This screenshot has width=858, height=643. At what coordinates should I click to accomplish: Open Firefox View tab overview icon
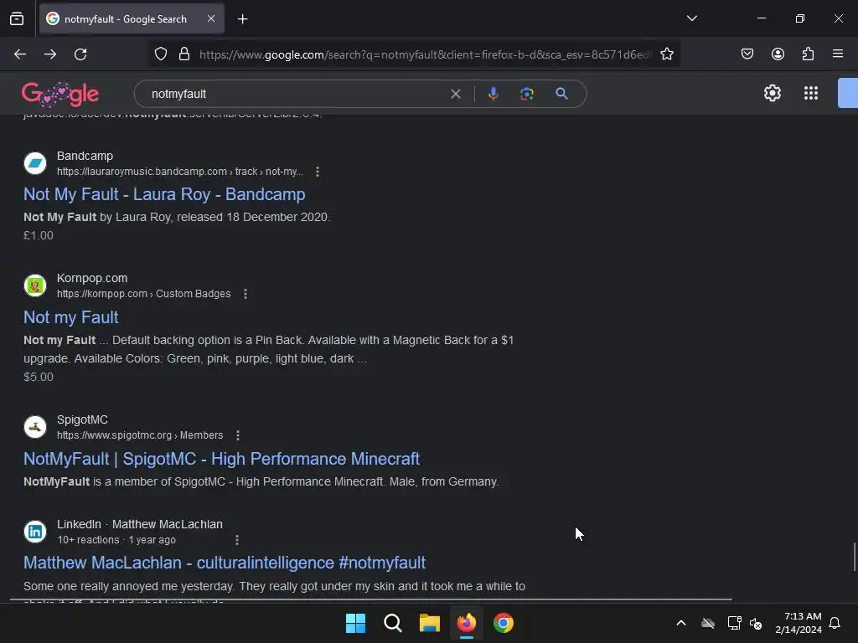(x=17, y=19)
